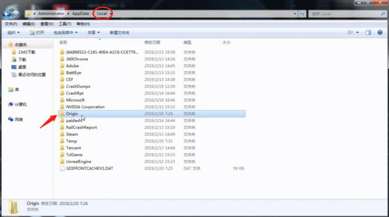The width and height of the screenshot is (389, 217).
Task: Click the Network icon in navigation pane
Action: coord(10,119)
